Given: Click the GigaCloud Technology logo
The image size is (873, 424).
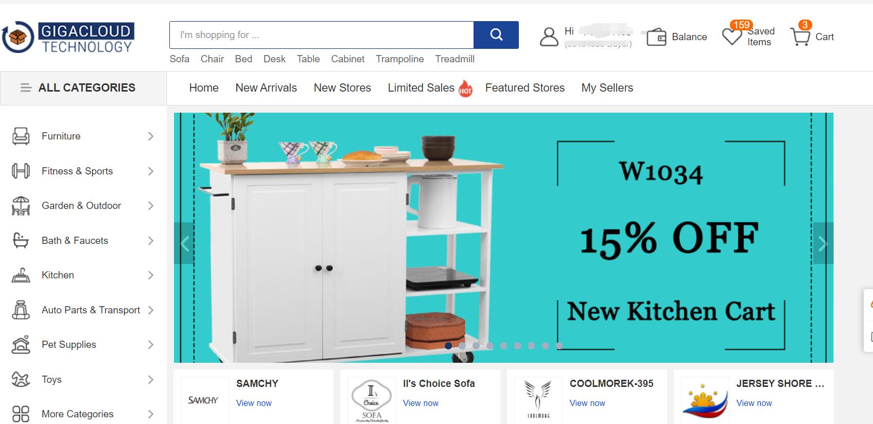Looking at the screenshot, I should click(x=68, y=37).
